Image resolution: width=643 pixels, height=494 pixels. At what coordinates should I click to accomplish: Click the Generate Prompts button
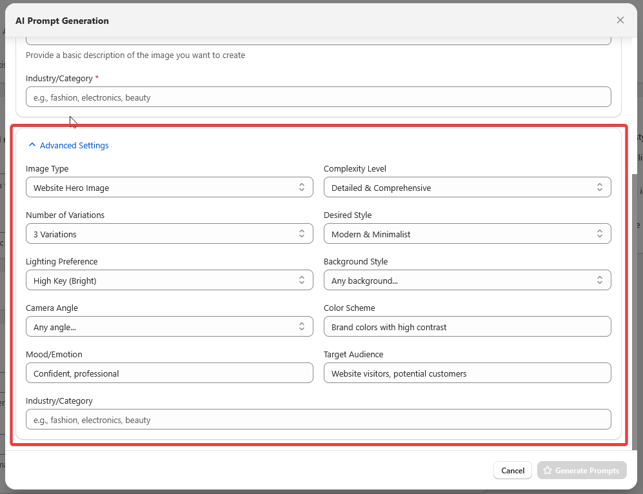[x=582, y=471]
